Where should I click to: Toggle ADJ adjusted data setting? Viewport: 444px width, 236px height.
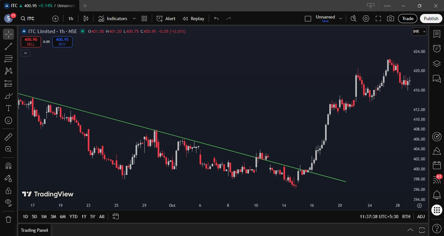[x=421, y=217]
